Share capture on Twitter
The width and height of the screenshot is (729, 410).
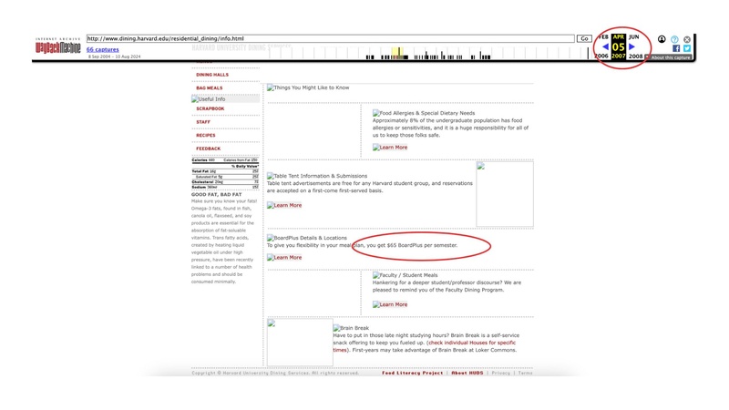pos(687,48)
